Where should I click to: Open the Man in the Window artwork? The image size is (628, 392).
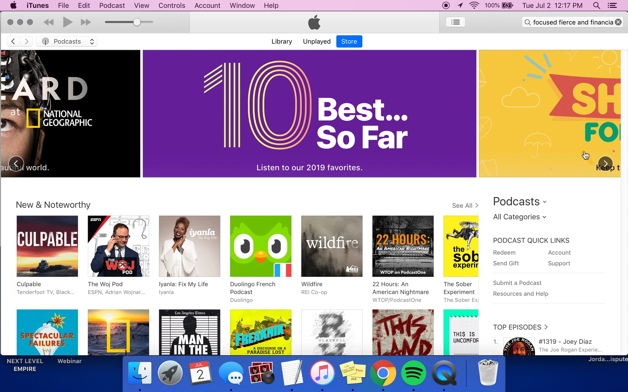click(190, 332)
